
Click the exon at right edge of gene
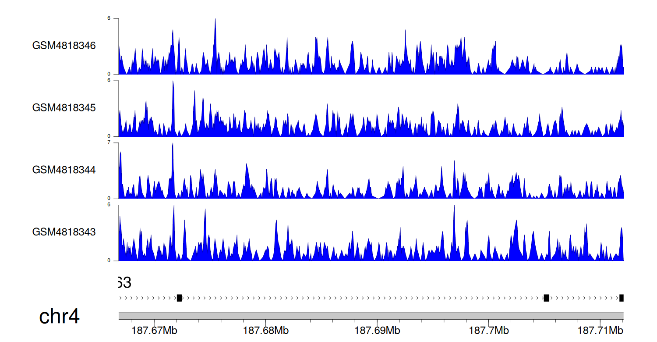pyautogui.click(x=621, y=298)
